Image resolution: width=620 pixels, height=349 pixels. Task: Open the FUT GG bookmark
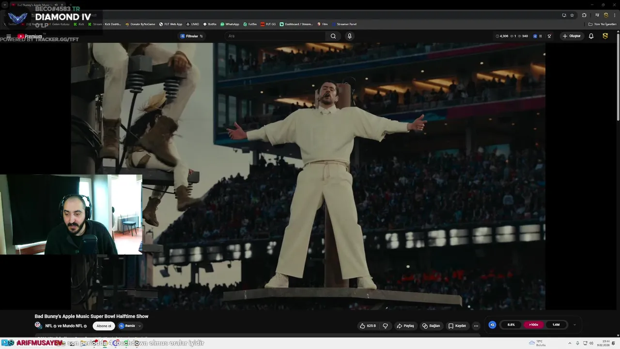coord(268,24)
